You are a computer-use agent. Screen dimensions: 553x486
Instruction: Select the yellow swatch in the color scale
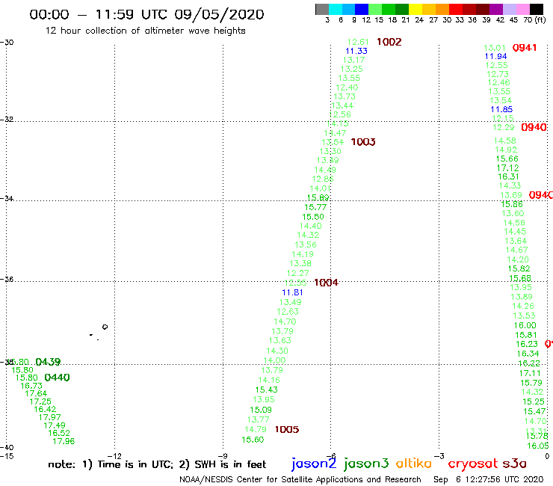tap(415, 10)
